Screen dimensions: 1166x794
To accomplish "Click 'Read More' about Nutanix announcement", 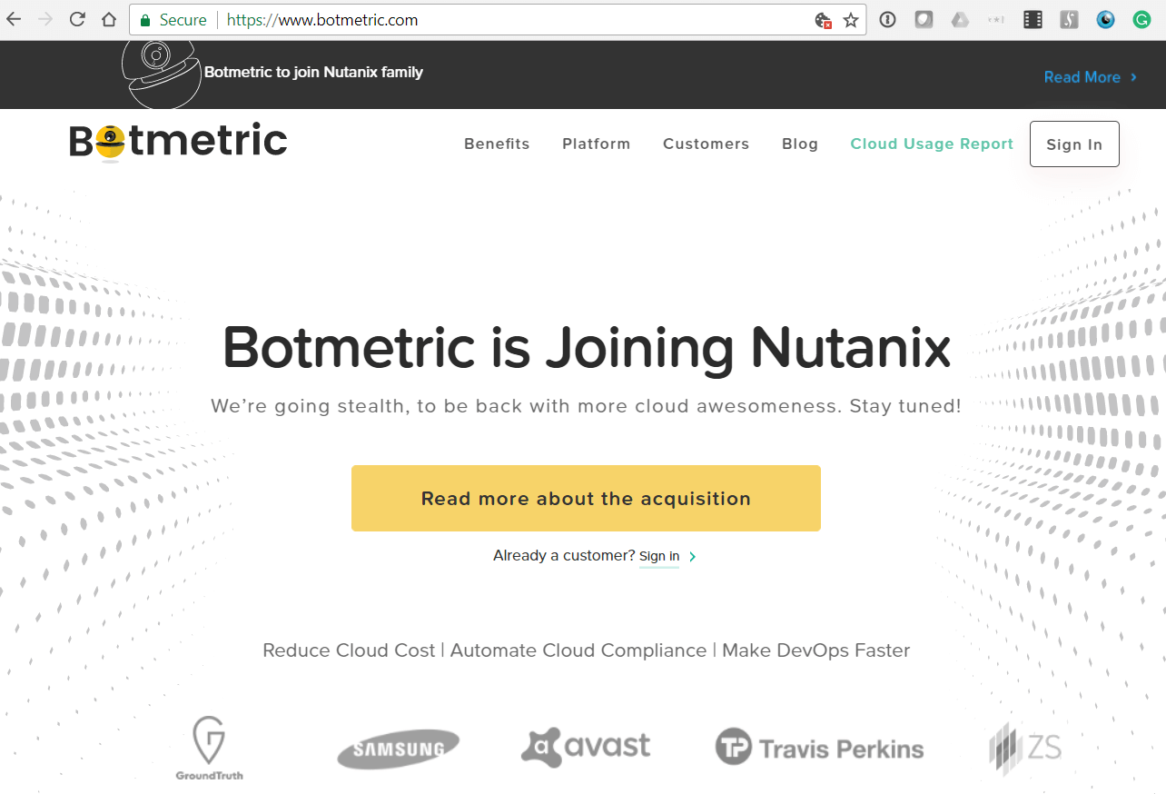I will [1082, 77].
